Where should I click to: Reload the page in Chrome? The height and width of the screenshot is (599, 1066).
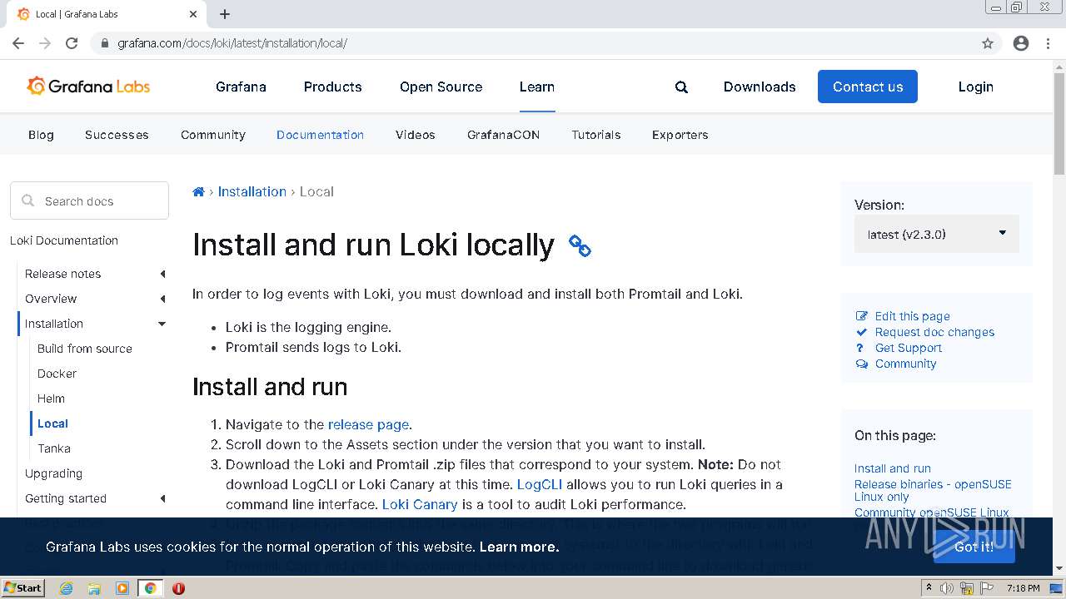point(72,43)
